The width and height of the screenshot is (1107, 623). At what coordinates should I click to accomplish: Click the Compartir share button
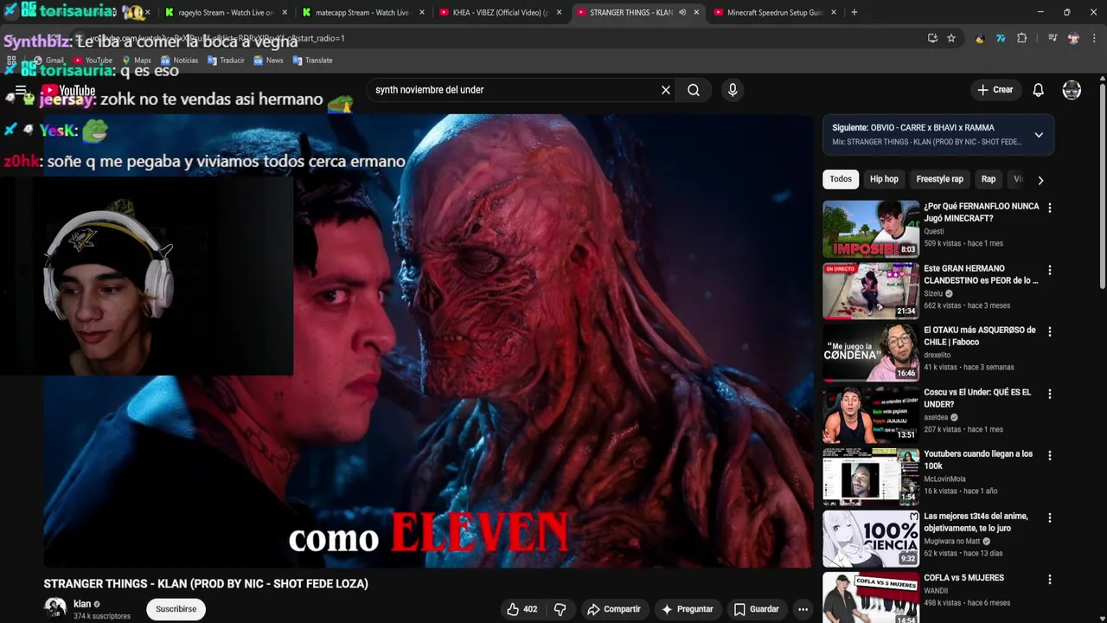tap(614, 609)
